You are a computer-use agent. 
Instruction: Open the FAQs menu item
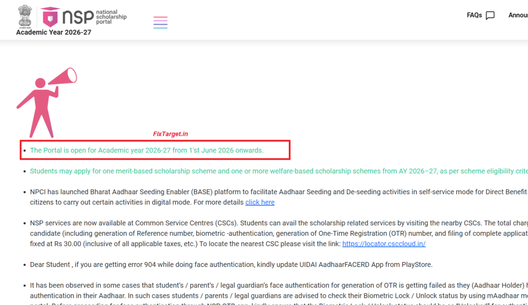pyautogui.click(x=474, y=15)
